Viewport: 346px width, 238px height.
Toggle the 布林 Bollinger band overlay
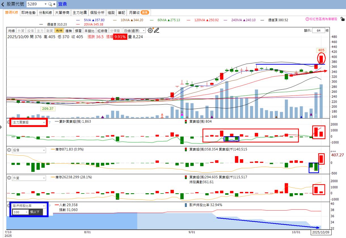click(59, 31)
